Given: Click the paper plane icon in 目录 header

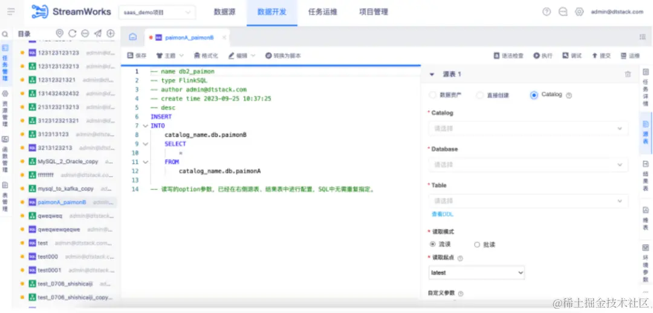Looking at the screenshot, I should tap(97, 34).
